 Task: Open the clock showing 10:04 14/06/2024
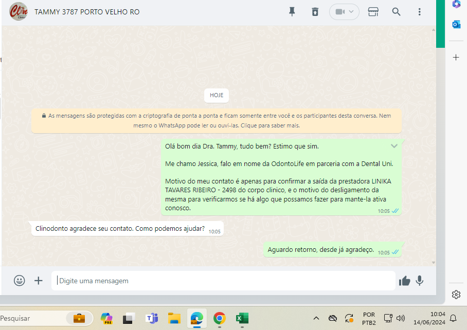[x=429, y=318]
